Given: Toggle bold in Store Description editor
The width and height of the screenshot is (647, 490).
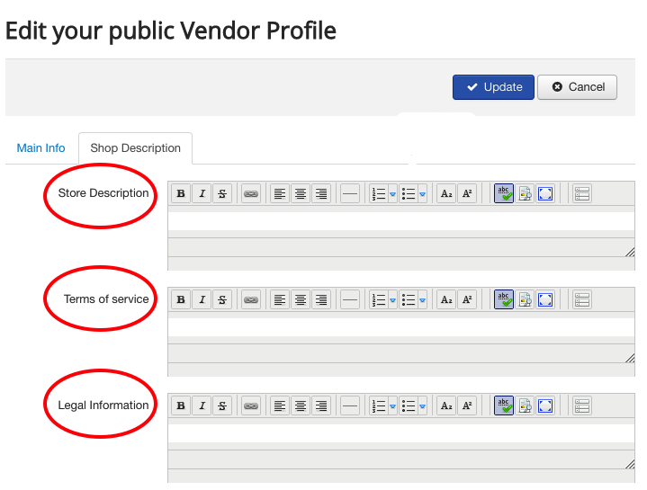Looking at the screenshot, I should 181,193.
